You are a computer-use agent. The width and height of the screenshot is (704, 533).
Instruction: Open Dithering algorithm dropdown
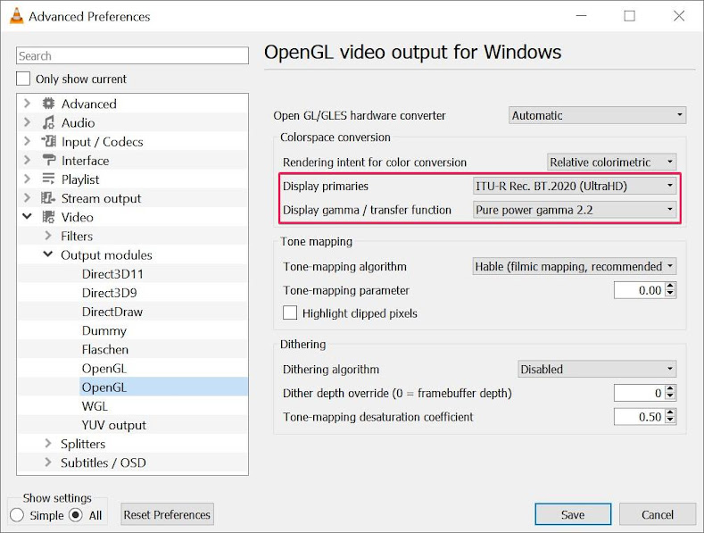click(597, 369)
